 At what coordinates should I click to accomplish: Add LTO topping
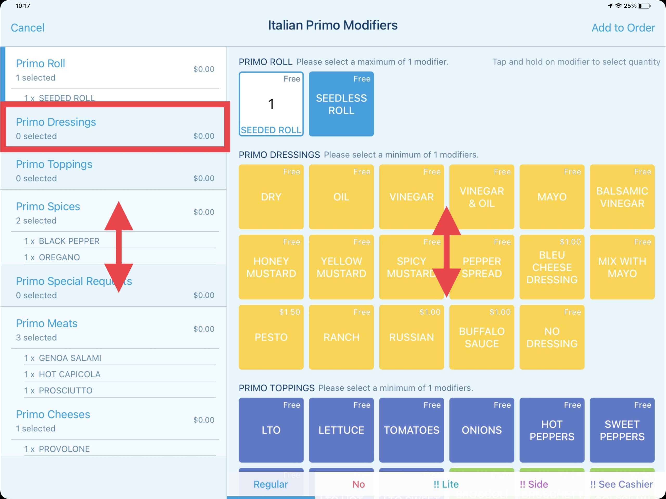pos(271,430)
